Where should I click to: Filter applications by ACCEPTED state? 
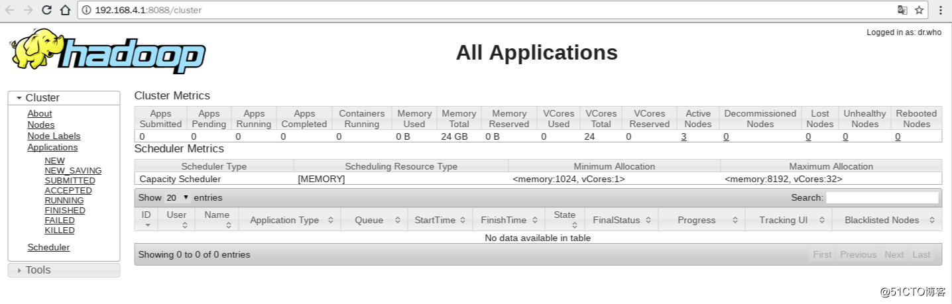68,190
